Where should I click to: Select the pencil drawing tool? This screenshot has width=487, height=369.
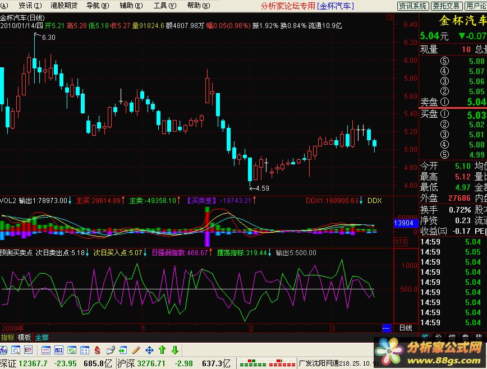pos(136,350)
